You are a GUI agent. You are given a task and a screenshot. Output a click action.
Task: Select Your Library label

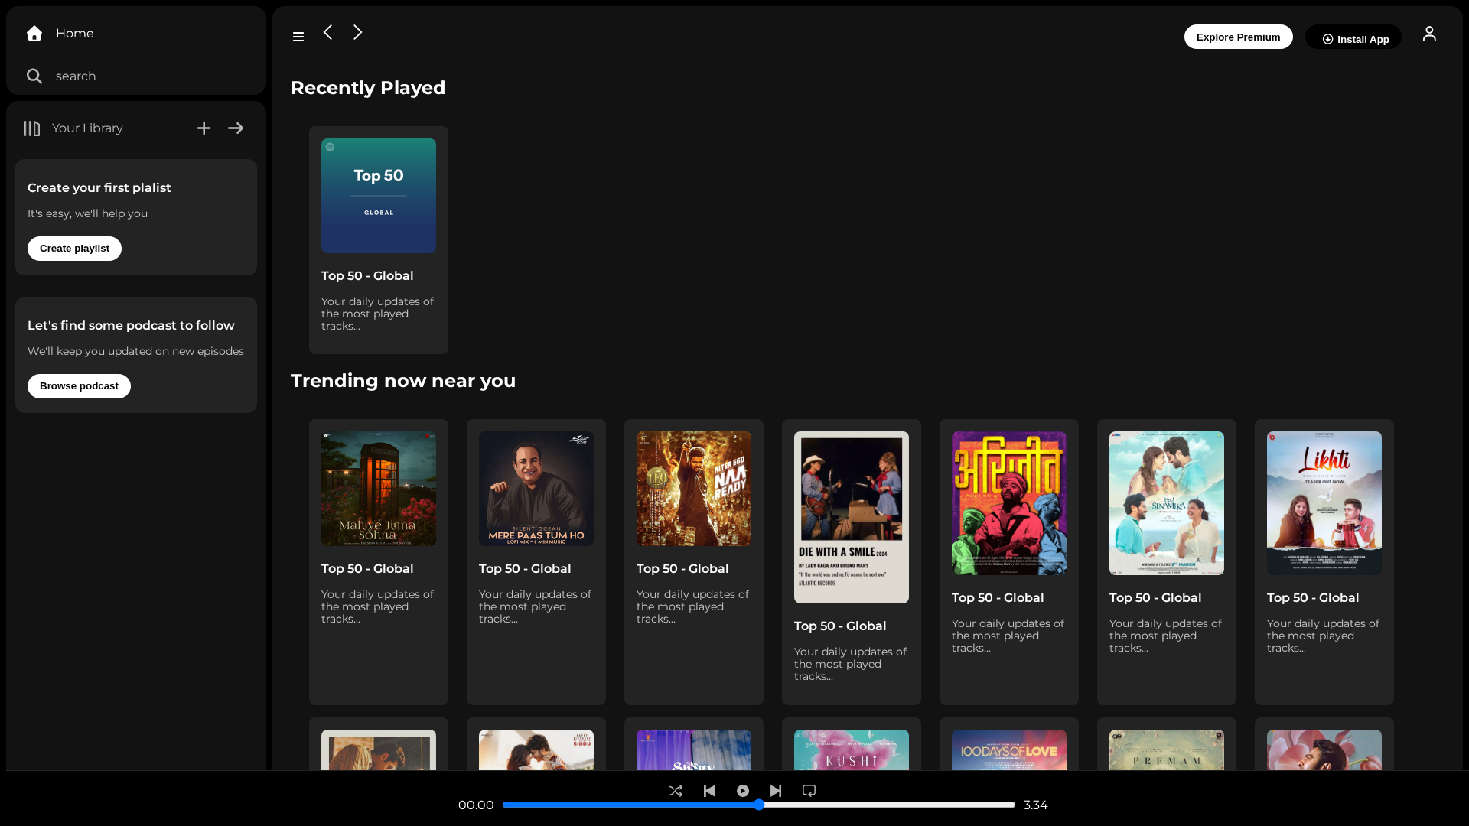click(87, 128)
